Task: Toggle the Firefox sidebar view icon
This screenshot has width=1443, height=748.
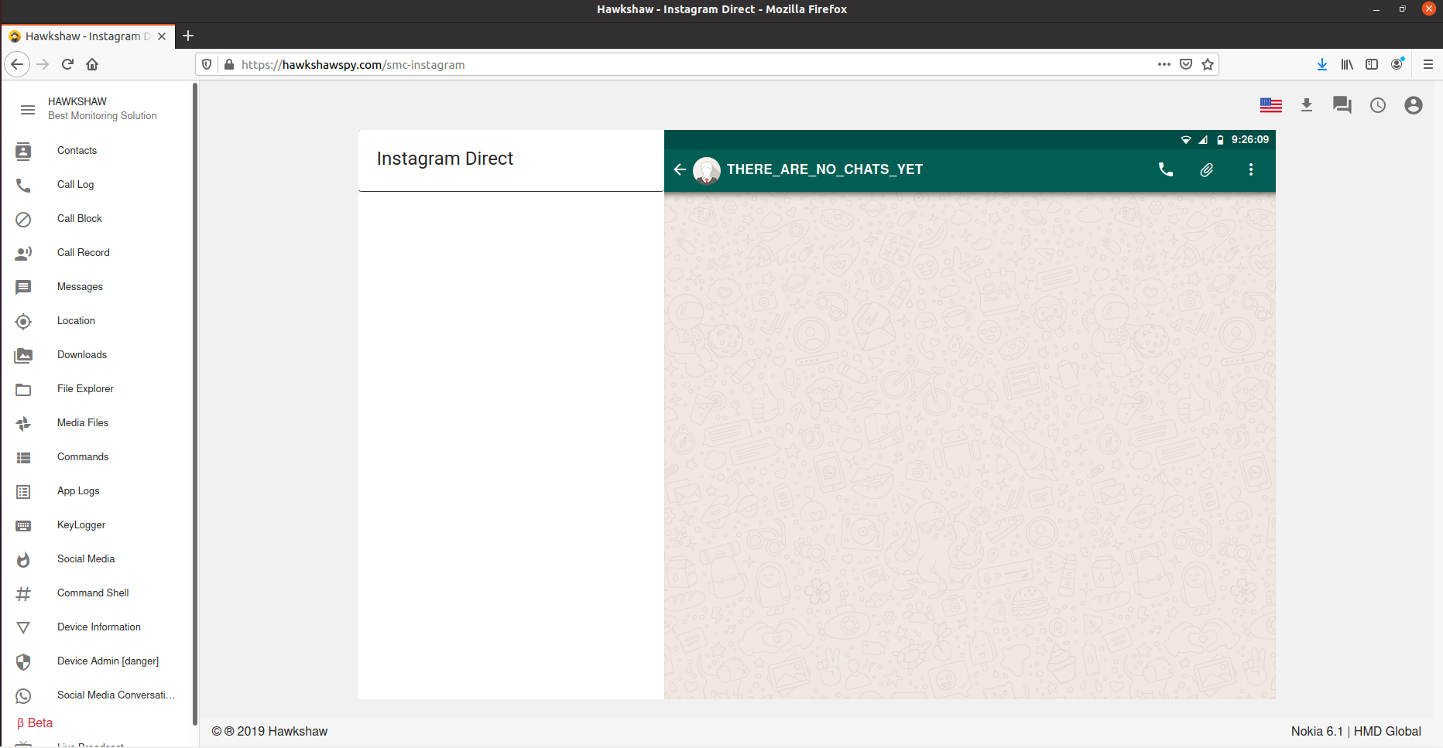Action: [1372, 64]
